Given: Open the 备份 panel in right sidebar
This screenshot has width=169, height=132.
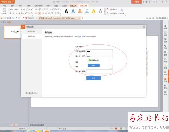Looking at the screenshot, I should pyautogui.click(x=165, y=87).
